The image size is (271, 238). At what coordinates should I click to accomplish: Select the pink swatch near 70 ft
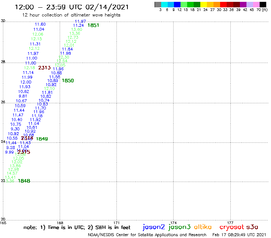coord(256,4)
